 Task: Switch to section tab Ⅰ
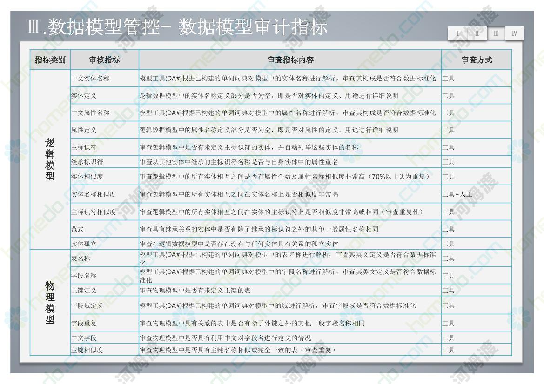457,33
